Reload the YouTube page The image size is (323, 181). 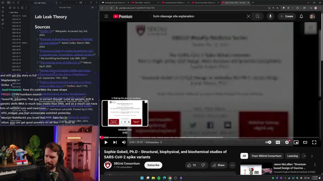click(112, 8)
